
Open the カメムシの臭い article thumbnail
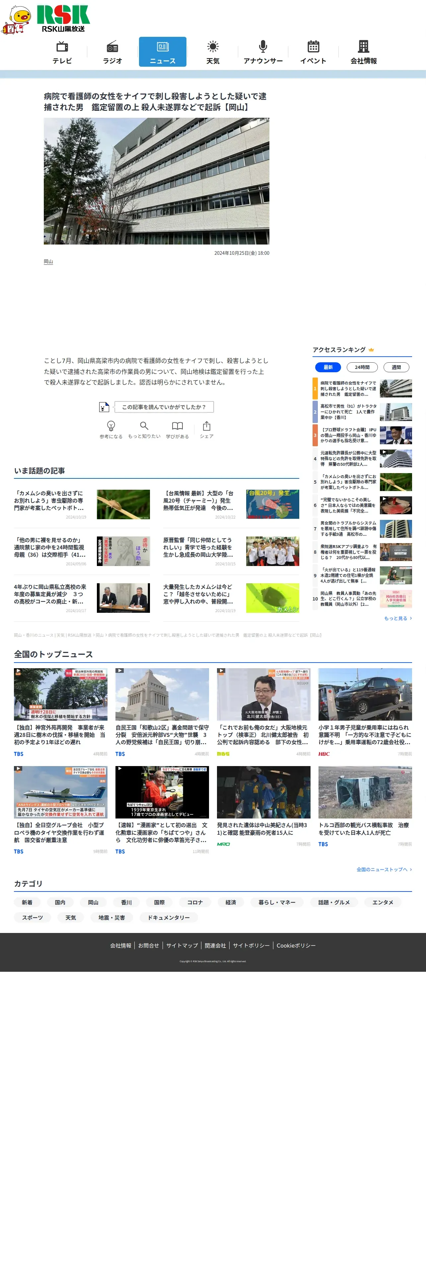coord(123,504)
